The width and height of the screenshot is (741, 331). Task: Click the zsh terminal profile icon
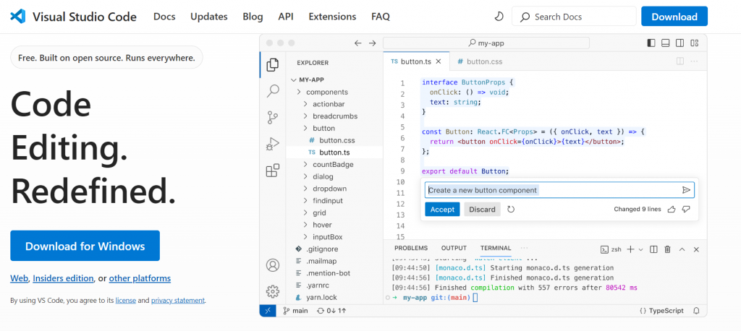pyautogui.click(x=604, y=249)
